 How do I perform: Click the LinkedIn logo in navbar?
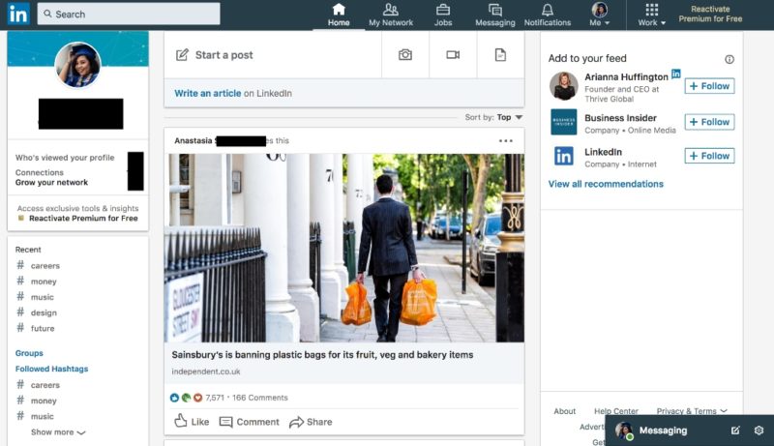18,14
